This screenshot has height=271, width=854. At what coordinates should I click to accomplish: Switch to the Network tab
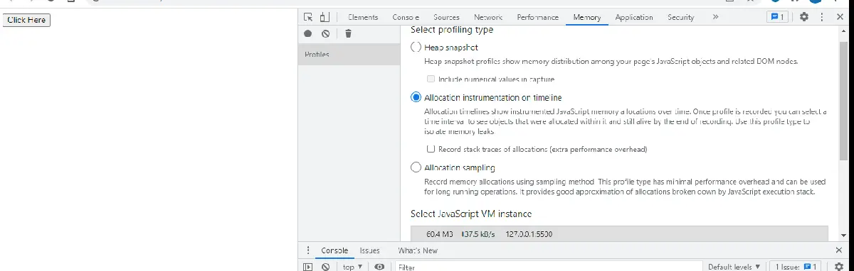[488, 17]
